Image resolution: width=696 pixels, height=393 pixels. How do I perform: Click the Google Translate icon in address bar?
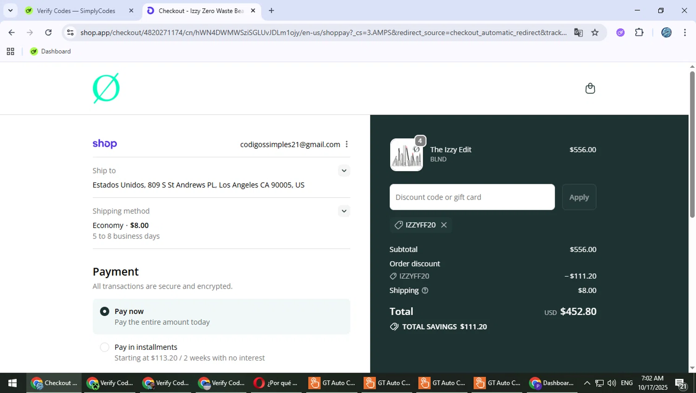pyautogui.click(x=578, y=32)
